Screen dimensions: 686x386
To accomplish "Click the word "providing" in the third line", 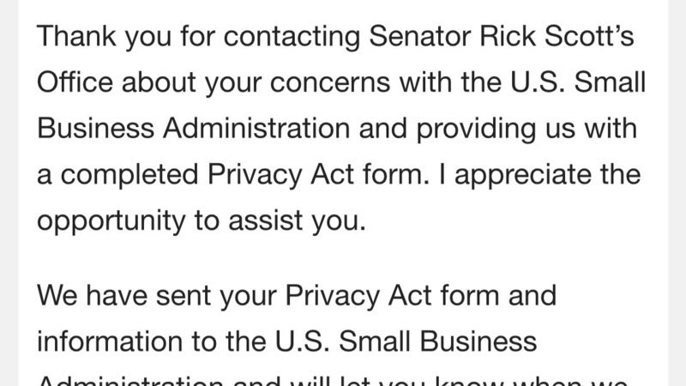I will (x=476, y=130).
